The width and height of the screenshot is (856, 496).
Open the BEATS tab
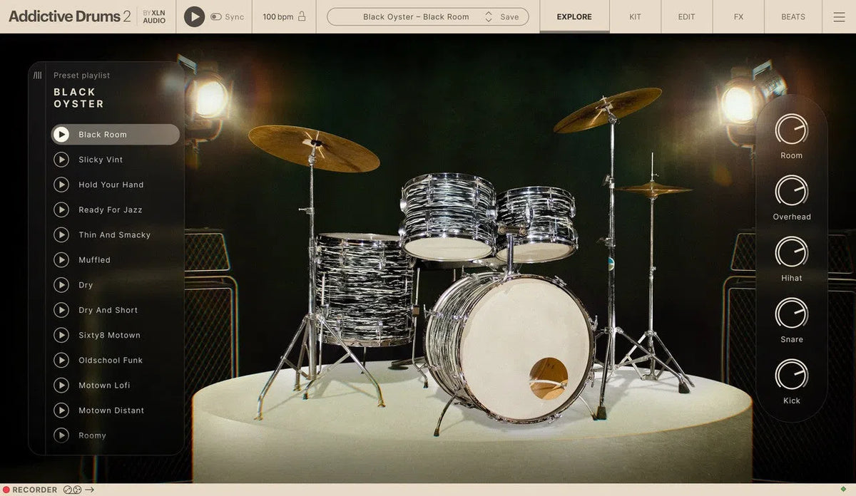[x=792, y=16]
